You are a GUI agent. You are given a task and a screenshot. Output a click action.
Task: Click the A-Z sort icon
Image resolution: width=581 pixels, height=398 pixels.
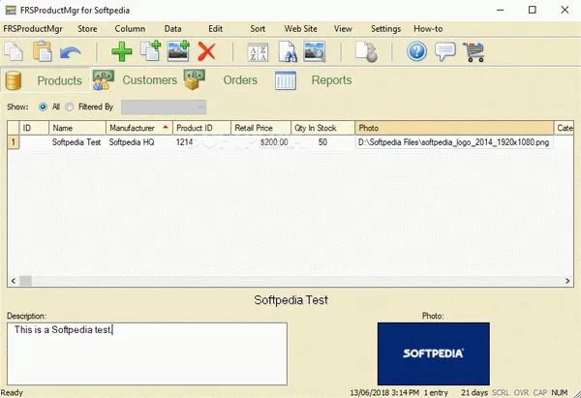[258, 52]
